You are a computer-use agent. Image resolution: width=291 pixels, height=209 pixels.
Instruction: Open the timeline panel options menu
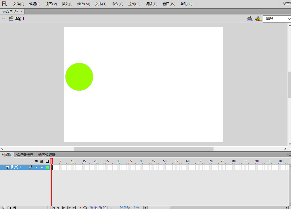pos(289,154)
